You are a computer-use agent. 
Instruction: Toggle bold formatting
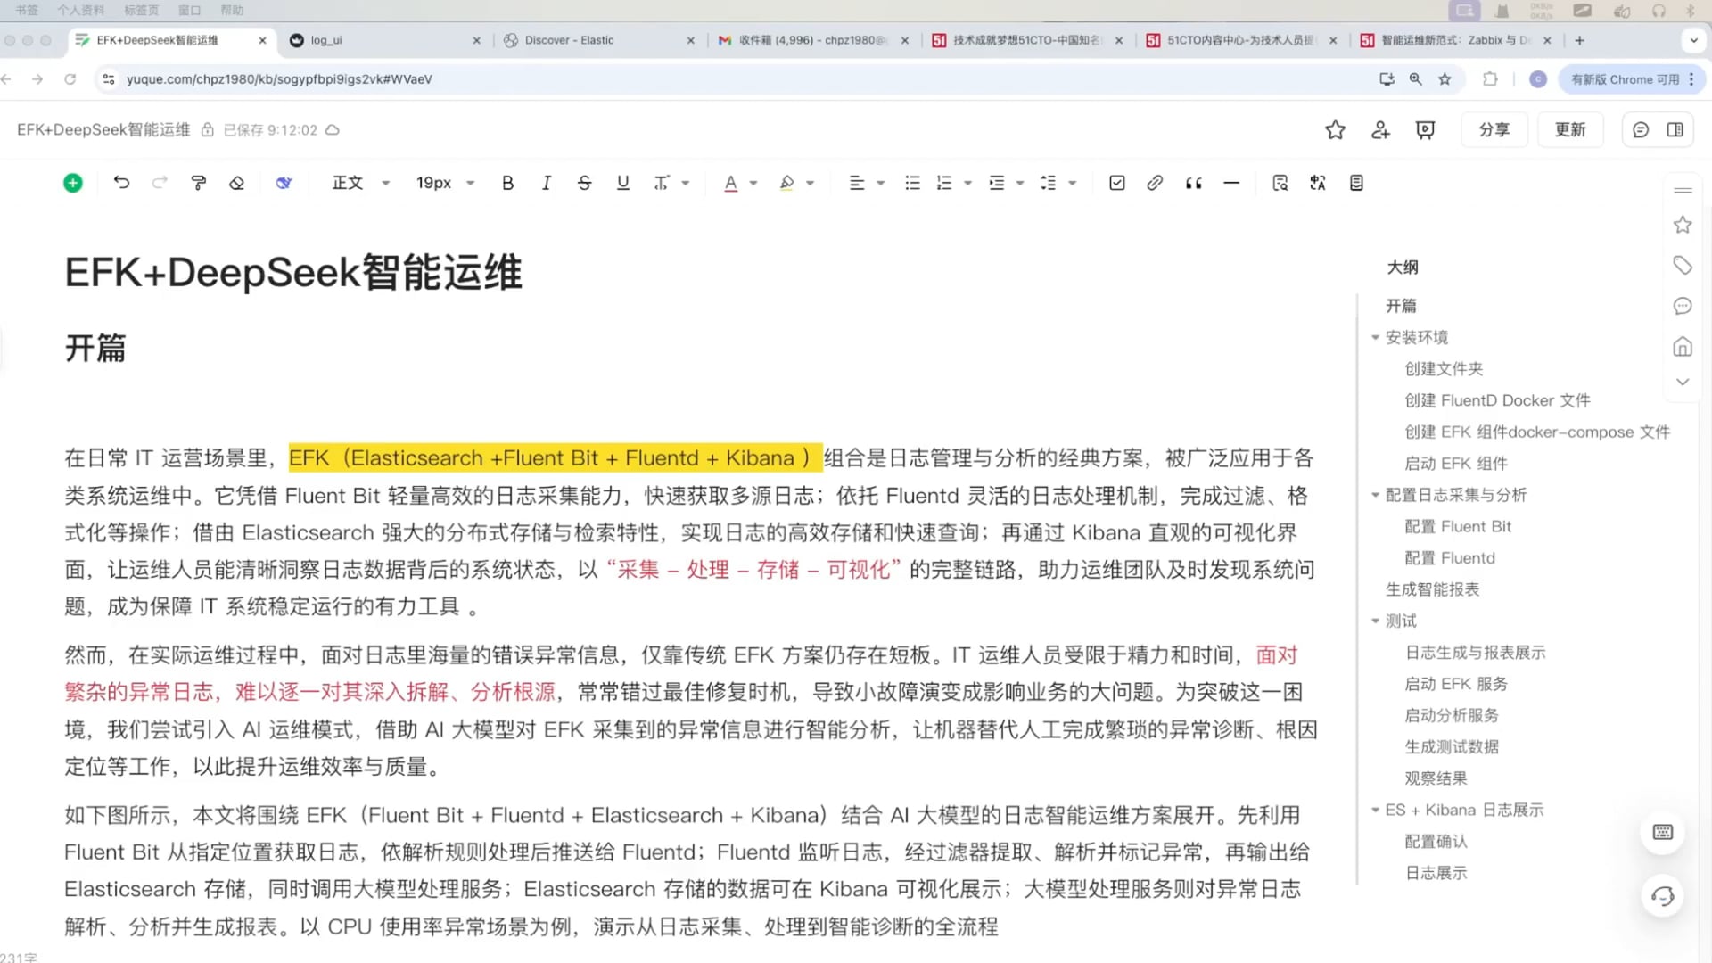pyautogui.click(x=507, y=183)
